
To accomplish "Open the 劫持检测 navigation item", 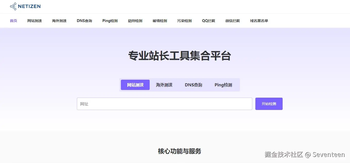I will click(135, 21).
